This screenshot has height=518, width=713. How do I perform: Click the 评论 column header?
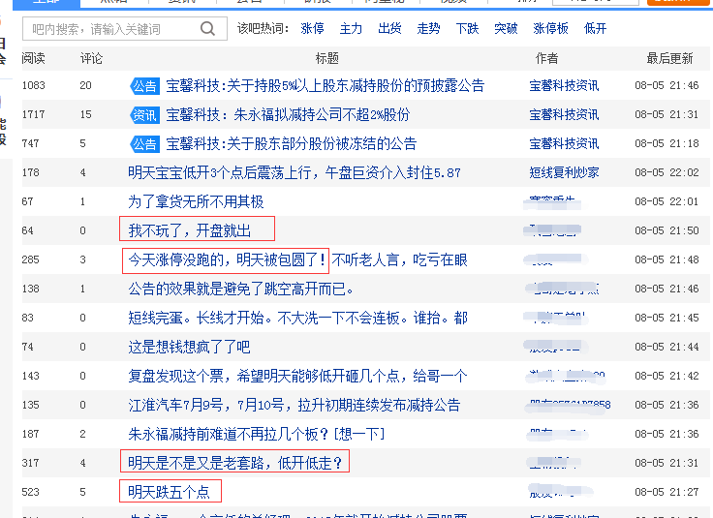click(x=91, y=58)
